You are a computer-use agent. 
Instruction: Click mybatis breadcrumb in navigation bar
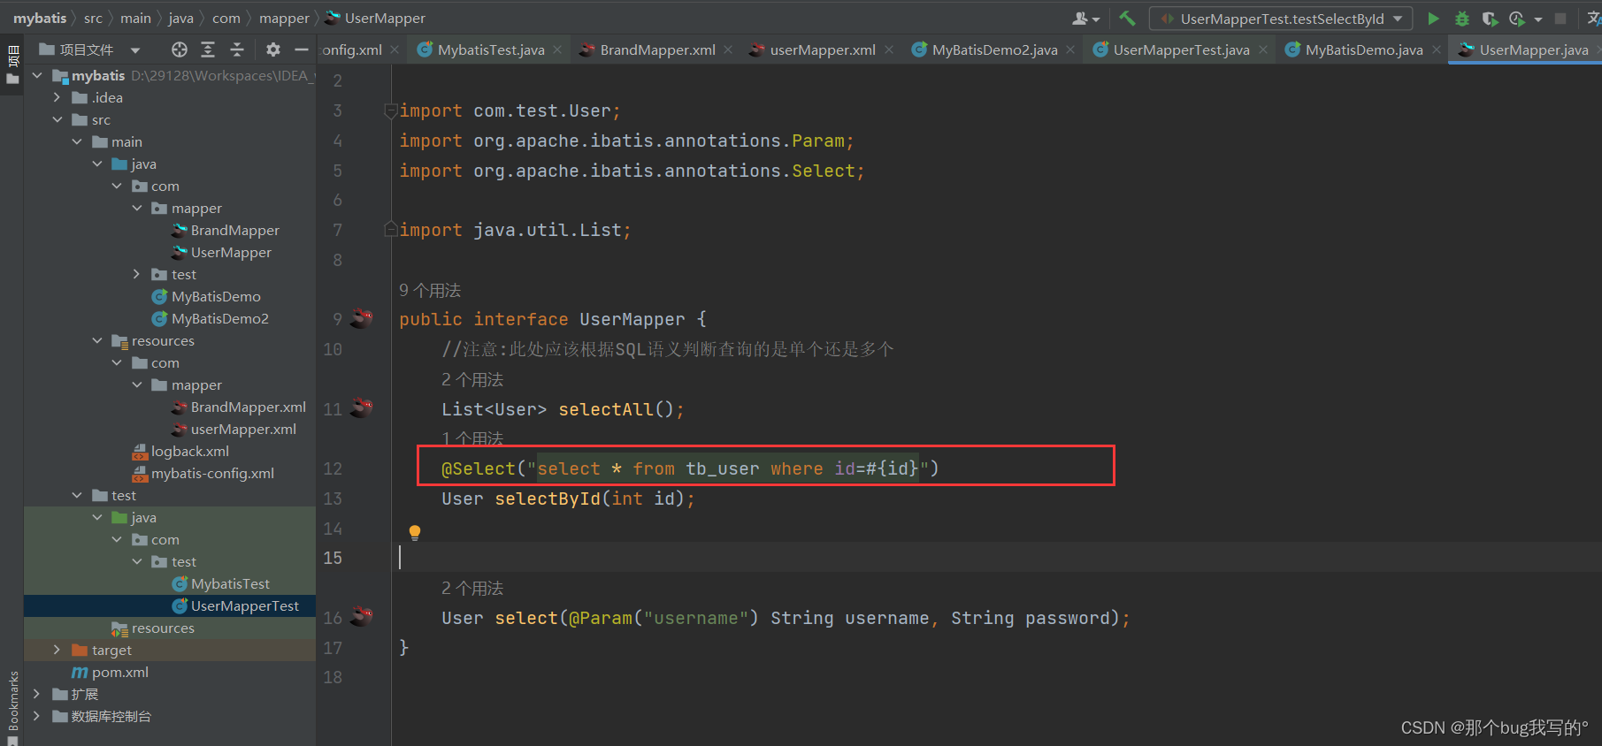40,18
